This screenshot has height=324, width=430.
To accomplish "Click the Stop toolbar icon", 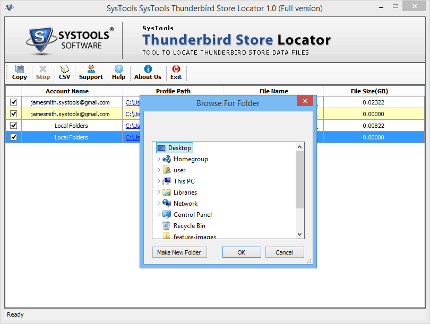I will pos(43,73).
